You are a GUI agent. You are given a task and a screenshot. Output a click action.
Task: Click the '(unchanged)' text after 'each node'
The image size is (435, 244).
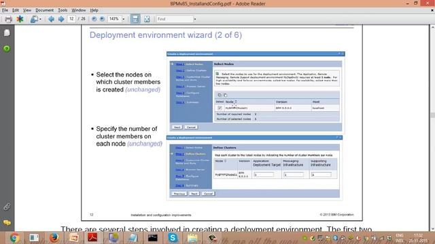point(145,144)
